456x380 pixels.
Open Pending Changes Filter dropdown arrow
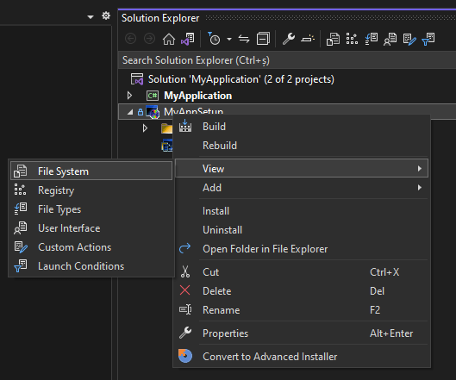(x=229, y=39)
